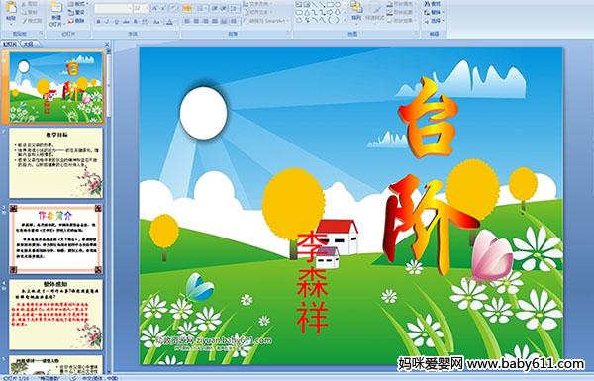Click the font color icon
The image size is (594, 381).
coord(169,22)
